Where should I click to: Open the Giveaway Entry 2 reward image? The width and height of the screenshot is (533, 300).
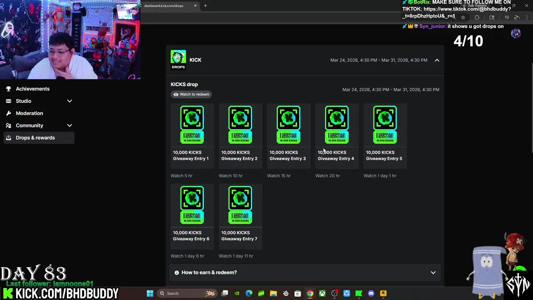pos(240,125)
